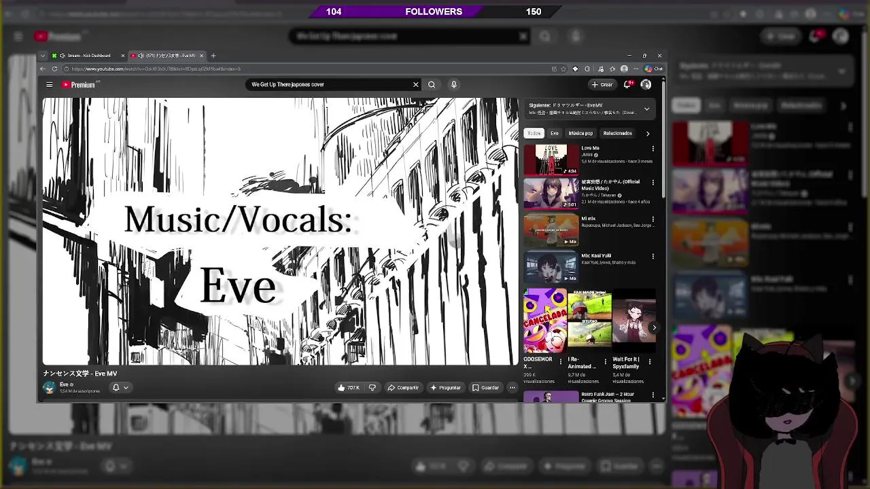Select the Eve filter chip

click(555, 133)
